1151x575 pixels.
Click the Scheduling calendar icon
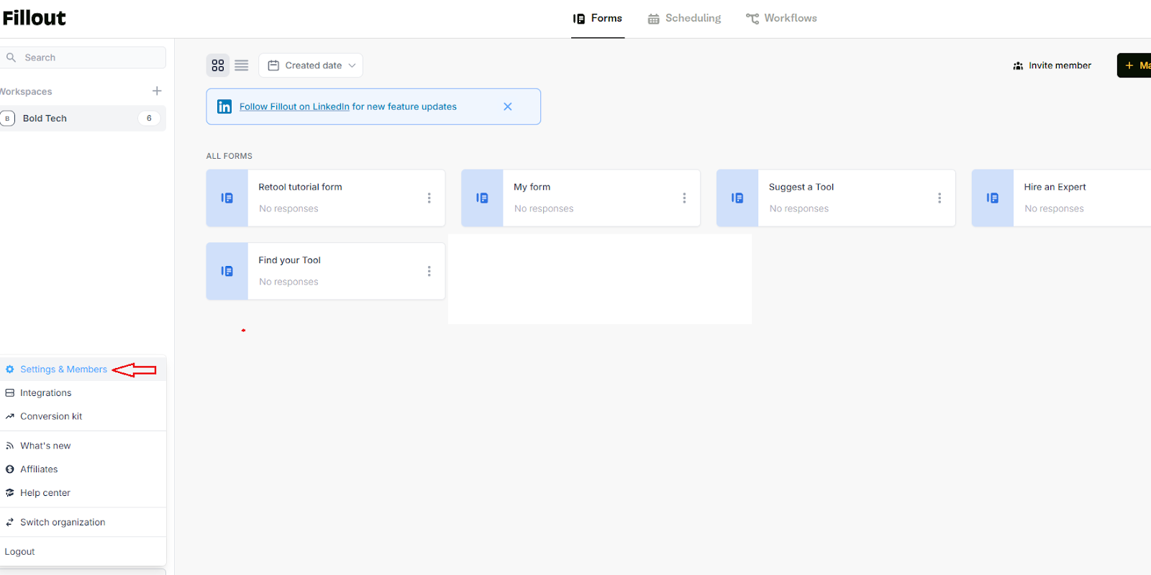653,19
